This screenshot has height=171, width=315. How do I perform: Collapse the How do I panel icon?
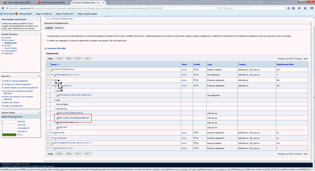coord(39,76)
